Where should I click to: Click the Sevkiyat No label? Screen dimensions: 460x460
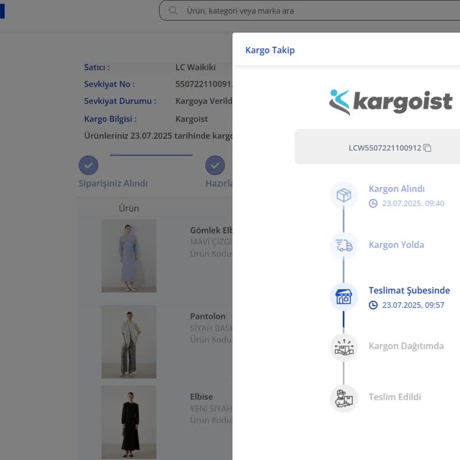click(x=110, y=84)
